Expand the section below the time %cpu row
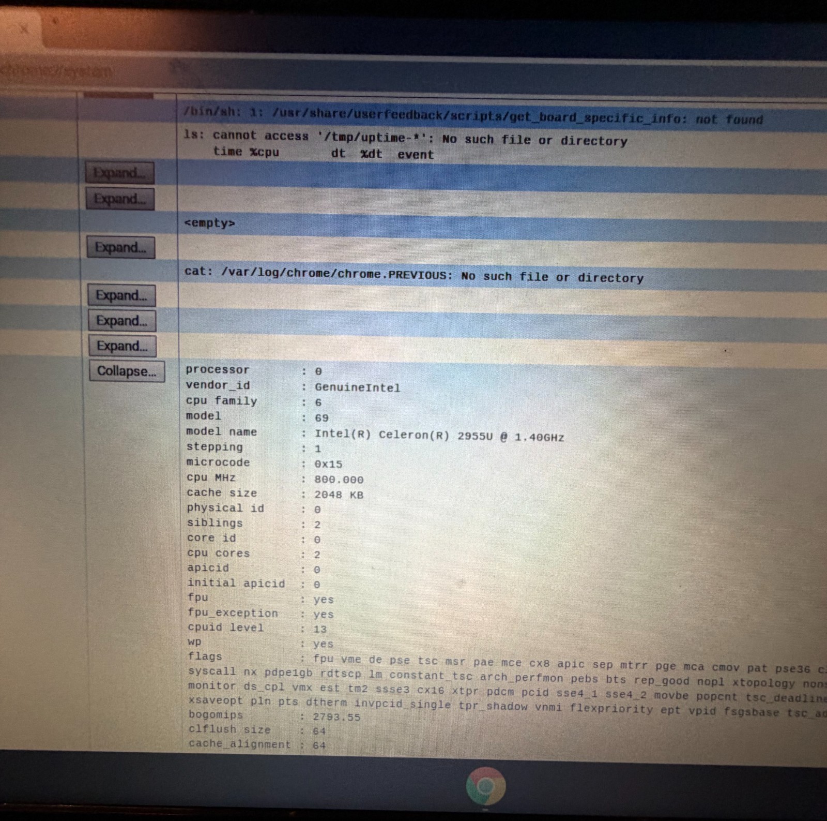The height and width of the screenshot is (821, 827). pos(119,173)
